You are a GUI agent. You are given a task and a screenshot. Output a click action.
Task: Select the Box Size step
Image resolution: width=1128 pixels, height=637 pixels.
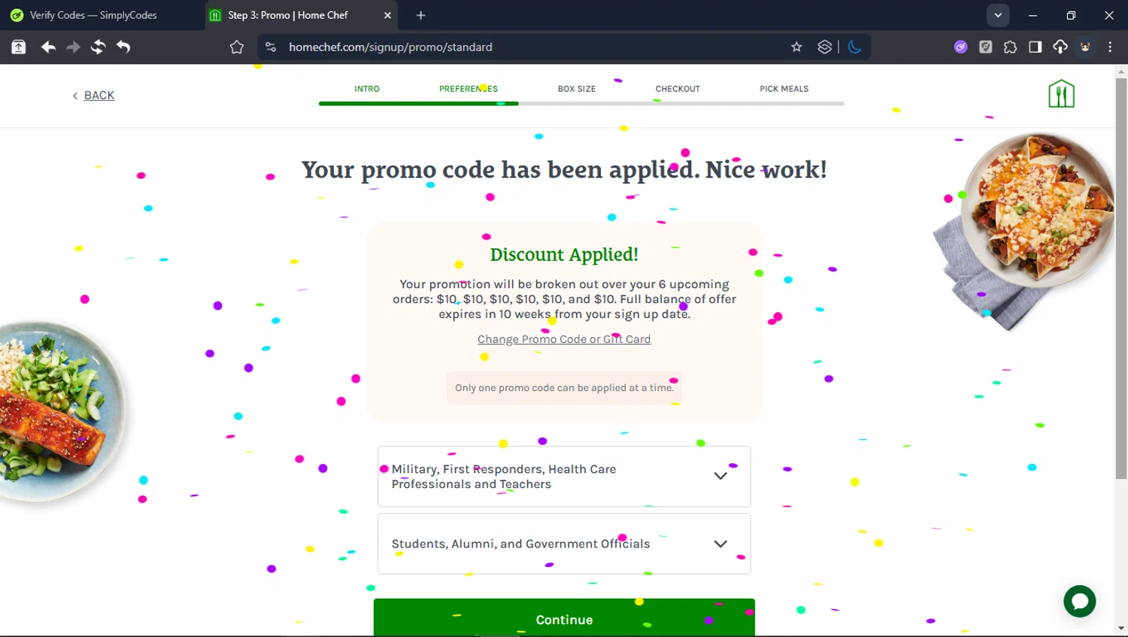coord(576,89)
